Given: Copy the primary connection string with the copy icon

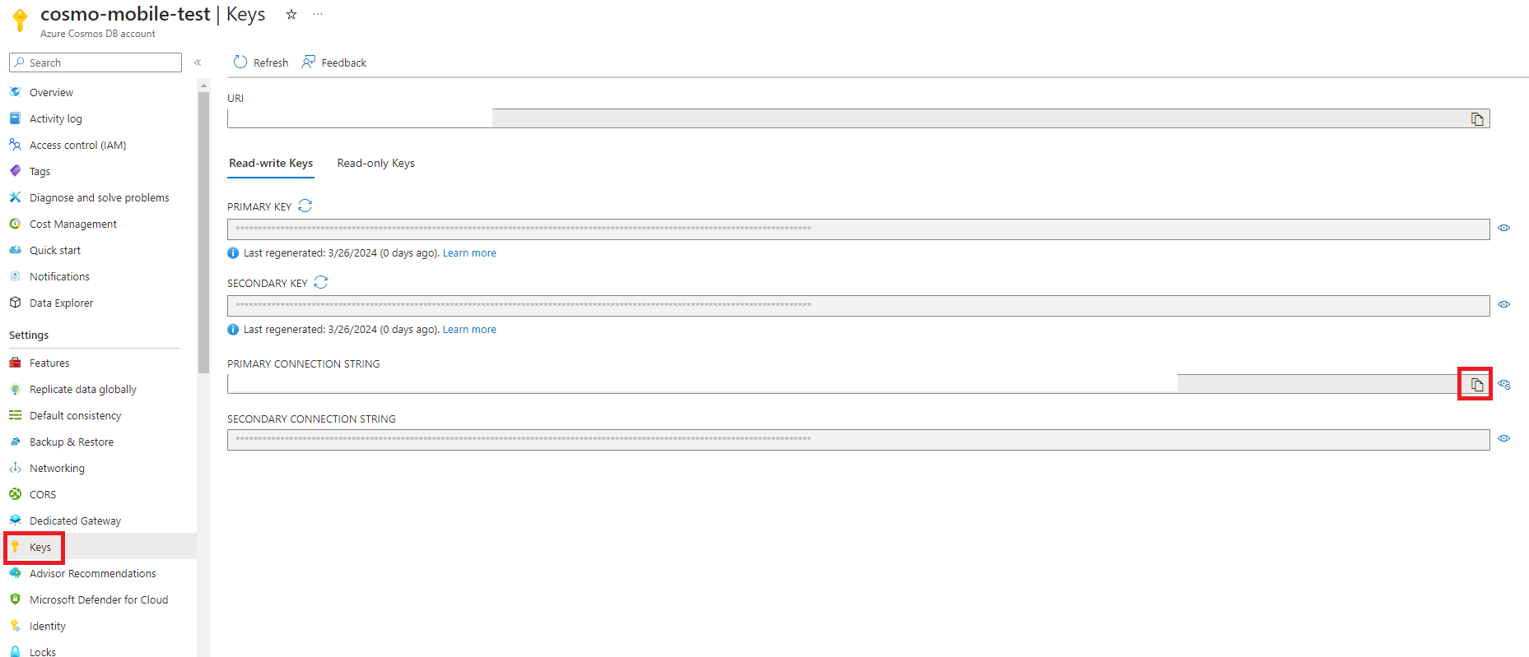Looking at the screenshot, I should pos(1475,383).
